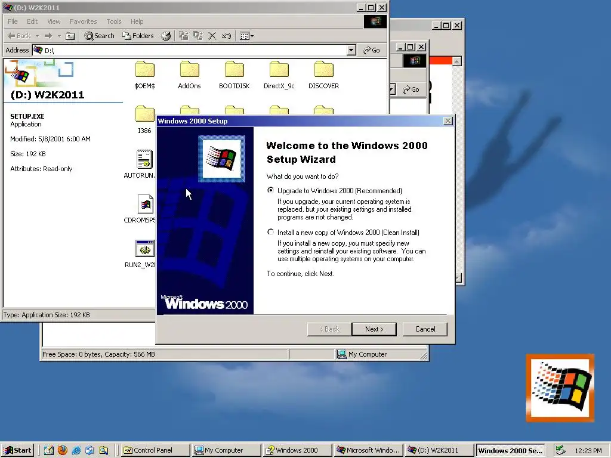Open the Forward button history dropdown arrow

point(59,36)
